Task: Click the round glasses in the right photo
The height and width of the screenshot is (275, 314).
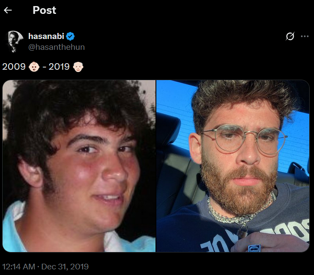Action: point(245,139)
